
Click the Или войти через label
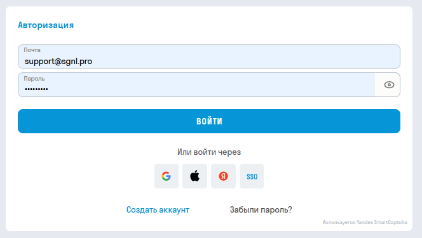(x=209, y=152)
